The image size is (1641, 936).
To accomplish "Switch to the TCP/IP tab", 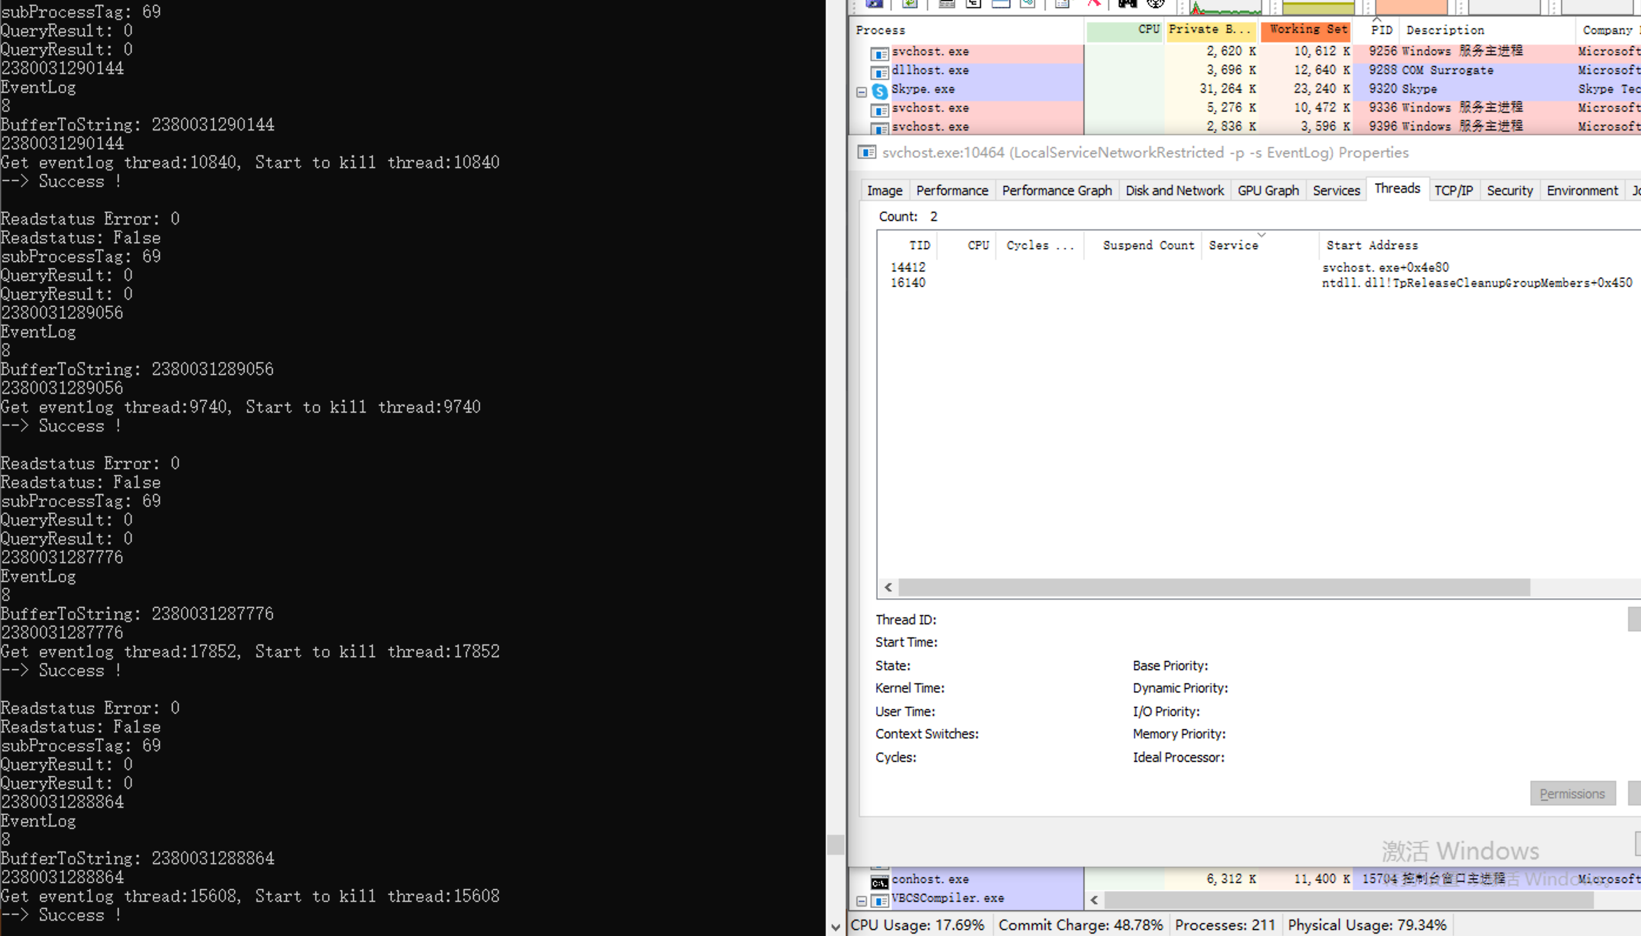I will pos(1453,191).
